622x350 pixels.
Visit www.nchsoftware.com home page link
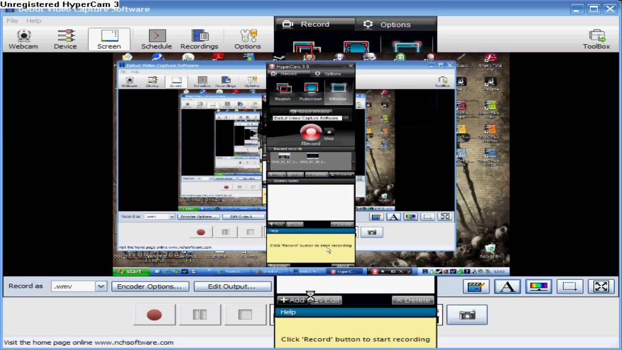(134, 342)
